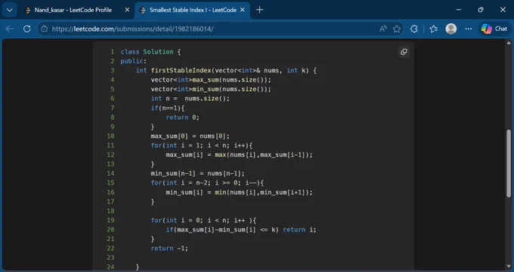This screenshot has height=272, width=514.
Task: Click the 'int n = nums.size();' line
Action: coord(190,99)
